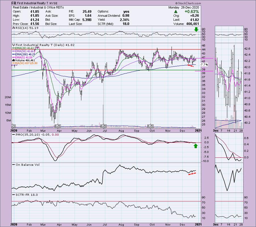
Task: Click the StockCharts.com attribution text
Action: pyautogui.click(x=188, y=3)
